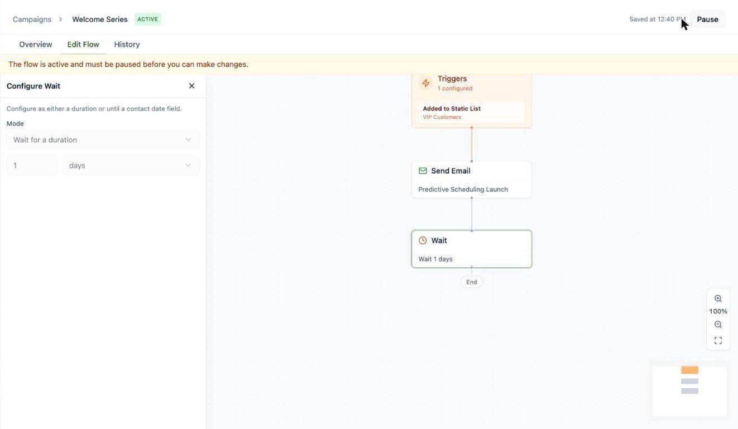Click the 100% zoom level label

718,311
